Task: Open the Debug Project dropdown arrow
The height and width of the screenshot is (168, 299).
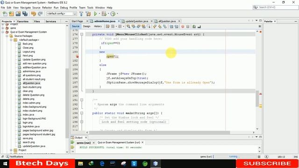Action: point(108,14)
